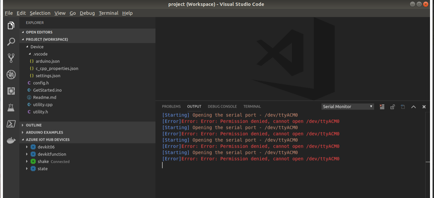Close the output panel

(x=424, y=107)
